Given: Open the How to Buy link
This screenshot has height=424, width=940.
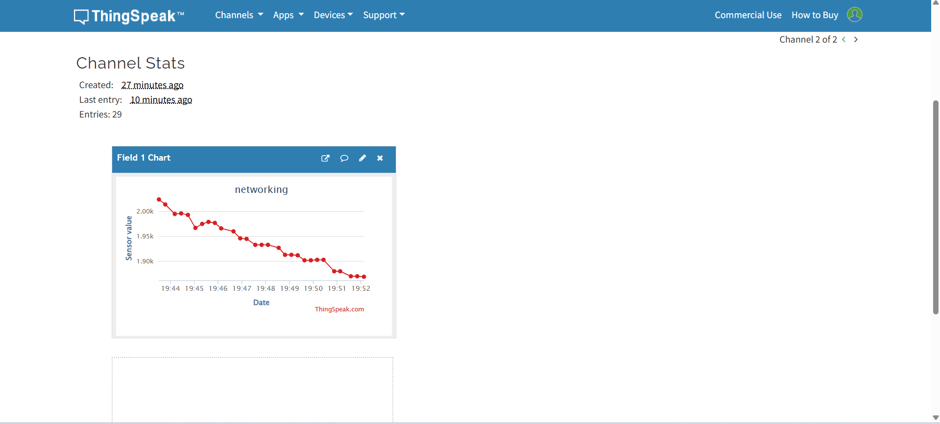Looking at the screenshot, I should [x=815, y=15].
